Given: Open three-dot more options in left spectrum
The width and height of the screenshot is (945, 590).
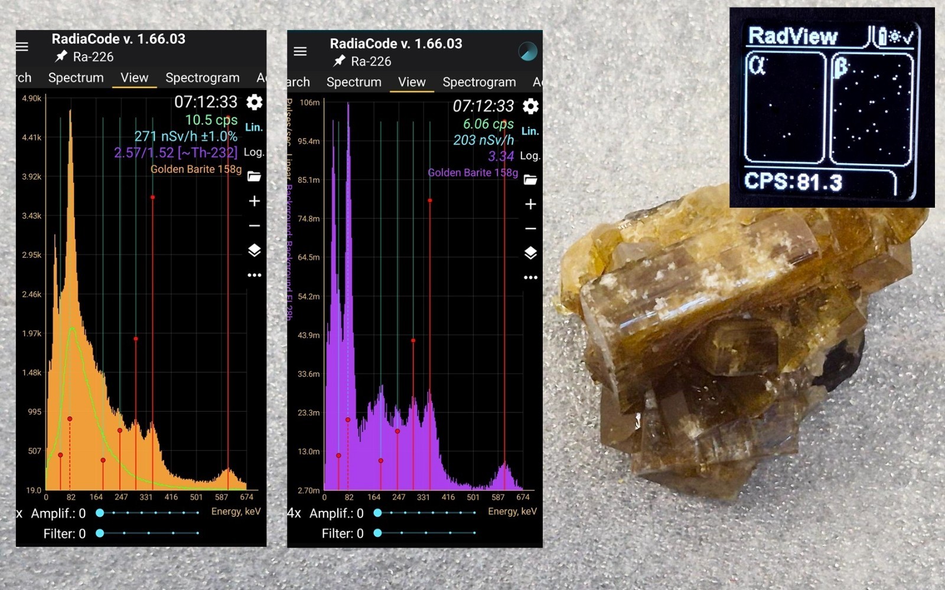Looking at the screenshot, I should (255, 275).
